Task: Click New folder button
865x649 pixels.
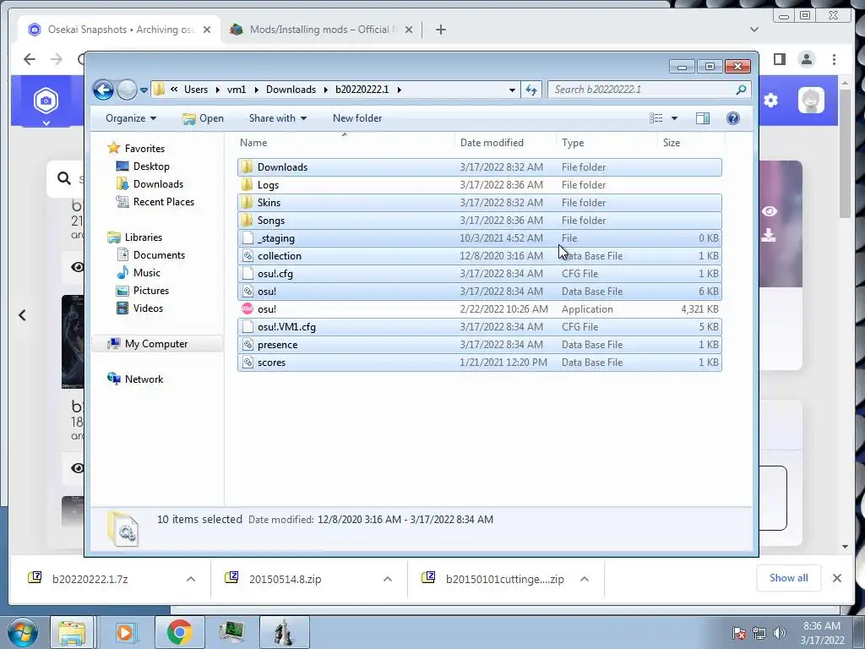Action: coord(357,118)
